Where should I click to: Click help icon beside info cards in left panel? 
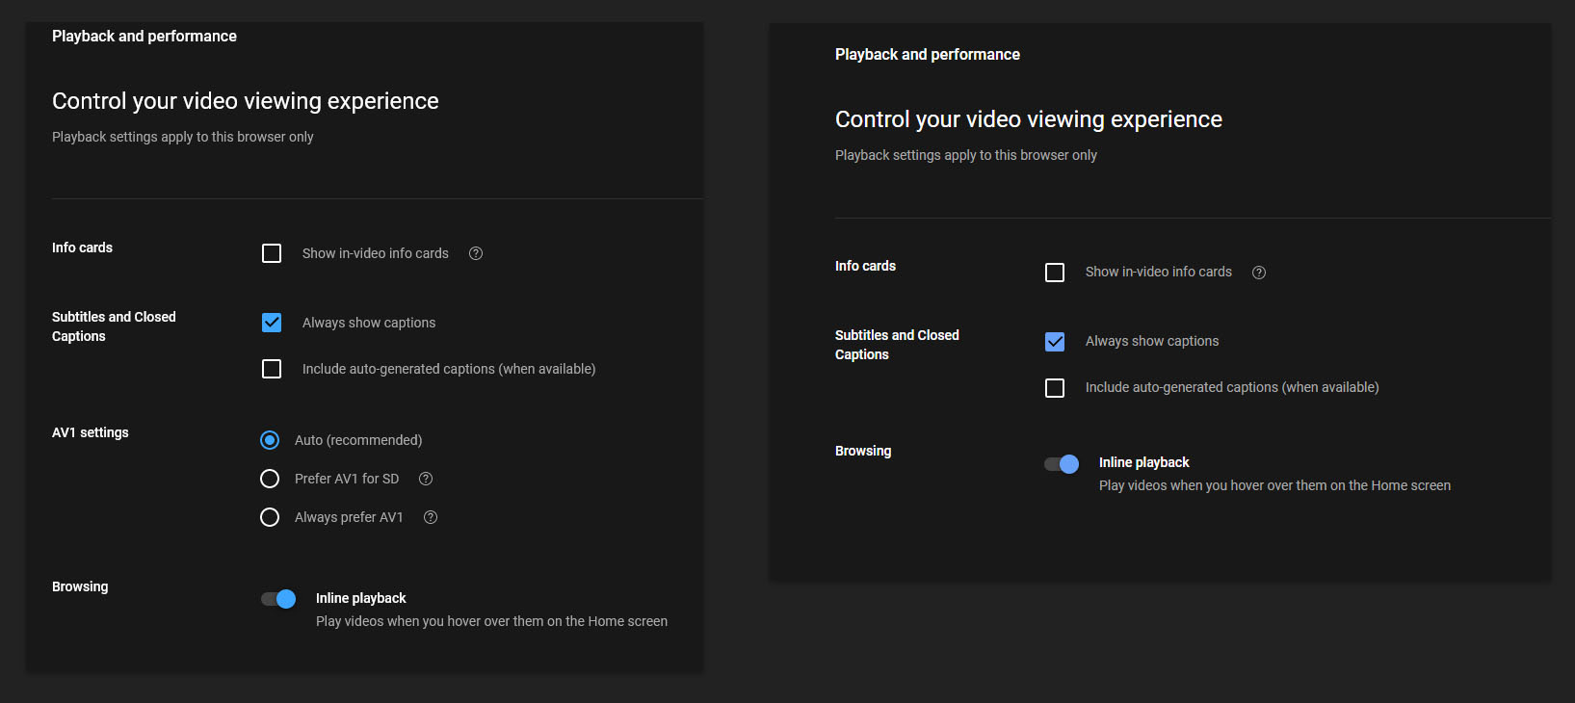[476, 253]
